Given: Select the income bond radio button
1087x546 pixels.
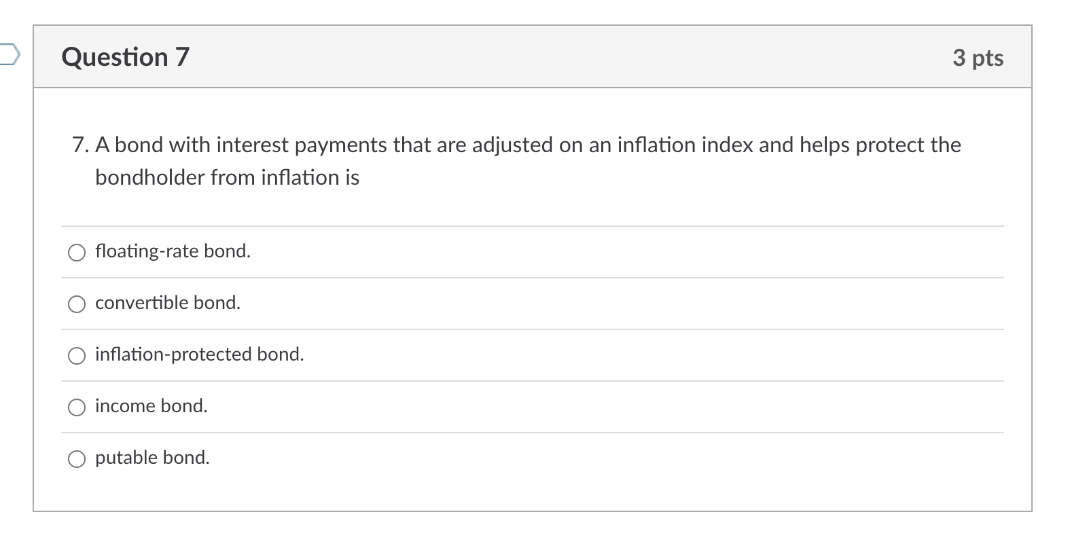Looking at the screenshot, I should tap(77, 407).
